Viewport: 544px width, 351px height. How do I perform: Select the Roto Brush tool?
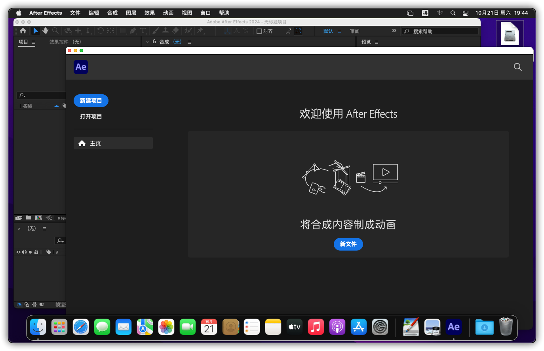click(x=188, y=31)
